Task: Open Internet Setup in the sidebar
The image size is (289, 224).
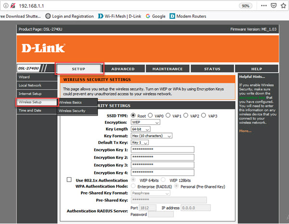Action: (x=37, y=93)
